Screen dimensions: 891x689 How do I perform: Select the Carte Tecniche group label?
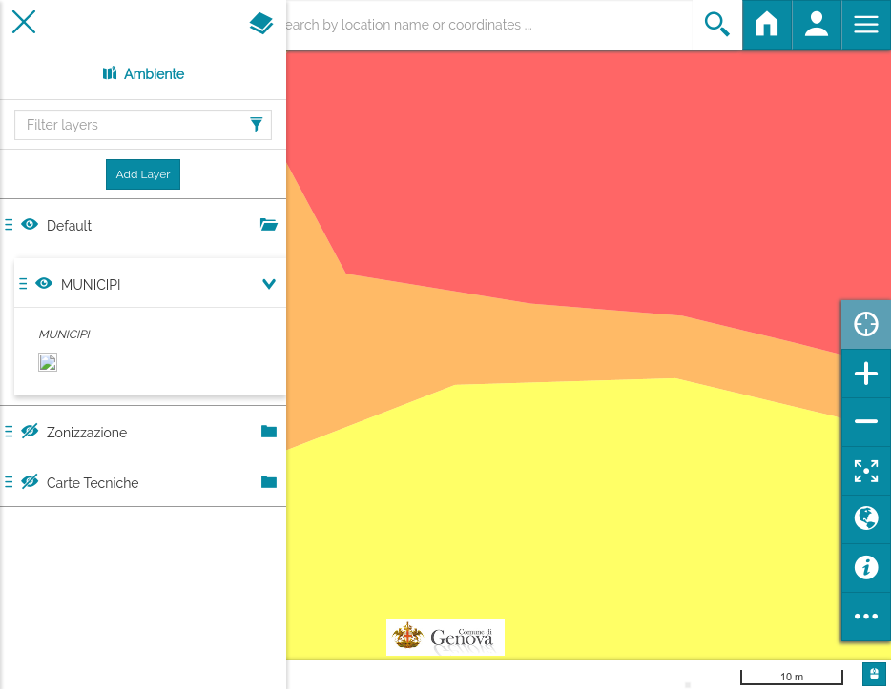[x=93, y=483]
